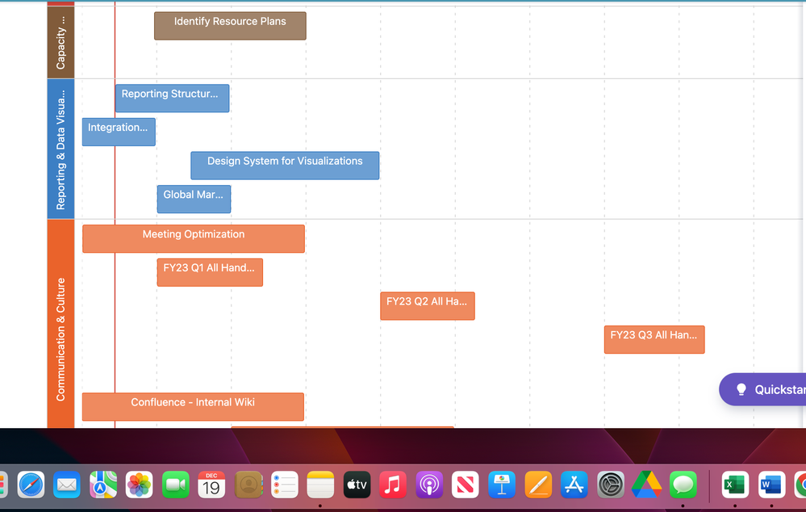Launch Apple Podcasts from the Dock

(x=429, y=485)
